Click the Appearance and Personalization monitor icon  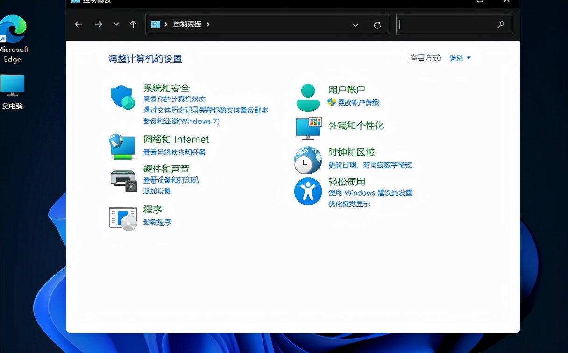[308, 128]
